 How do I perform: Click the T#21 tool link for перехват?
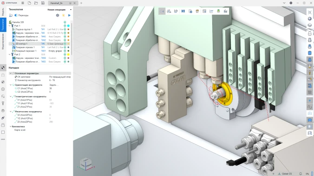coord(43,51)
